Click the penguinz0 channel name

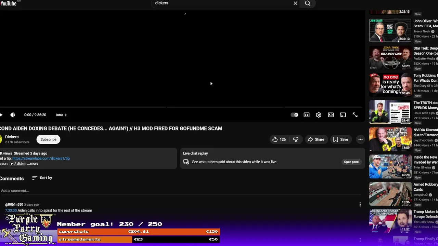pos(421,195)
